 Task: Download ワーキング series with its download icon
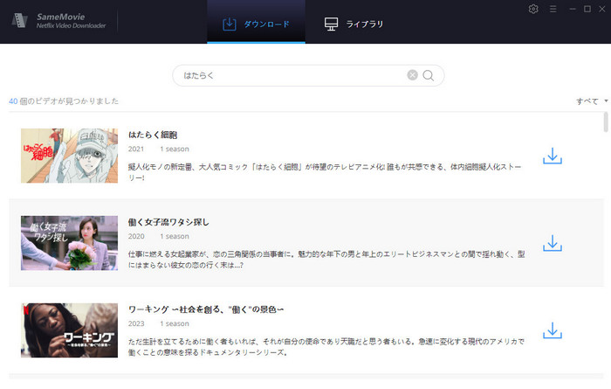click(553, 330)
